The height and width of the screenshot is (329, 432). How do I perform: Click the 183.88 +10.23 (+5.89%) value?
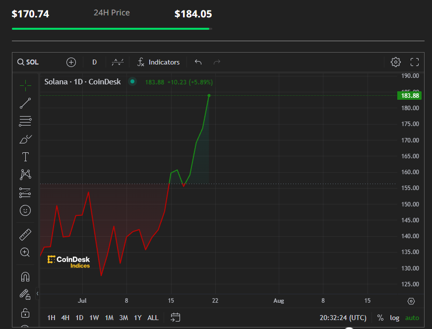(x=179, y=82)
